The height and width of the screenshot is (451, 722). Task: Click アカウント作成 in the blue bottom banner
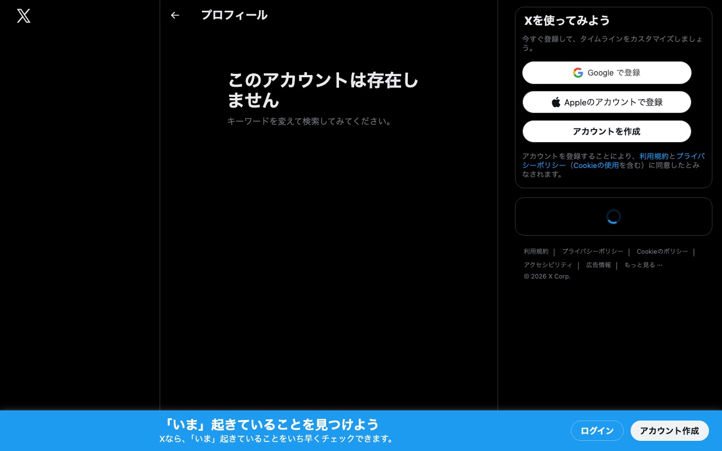click(x=669, y=431)
